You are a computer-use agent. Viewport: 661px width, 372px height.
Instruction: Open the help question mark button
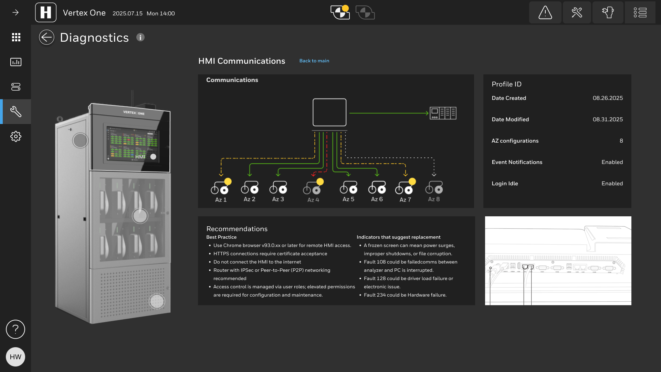pos(15,329)
